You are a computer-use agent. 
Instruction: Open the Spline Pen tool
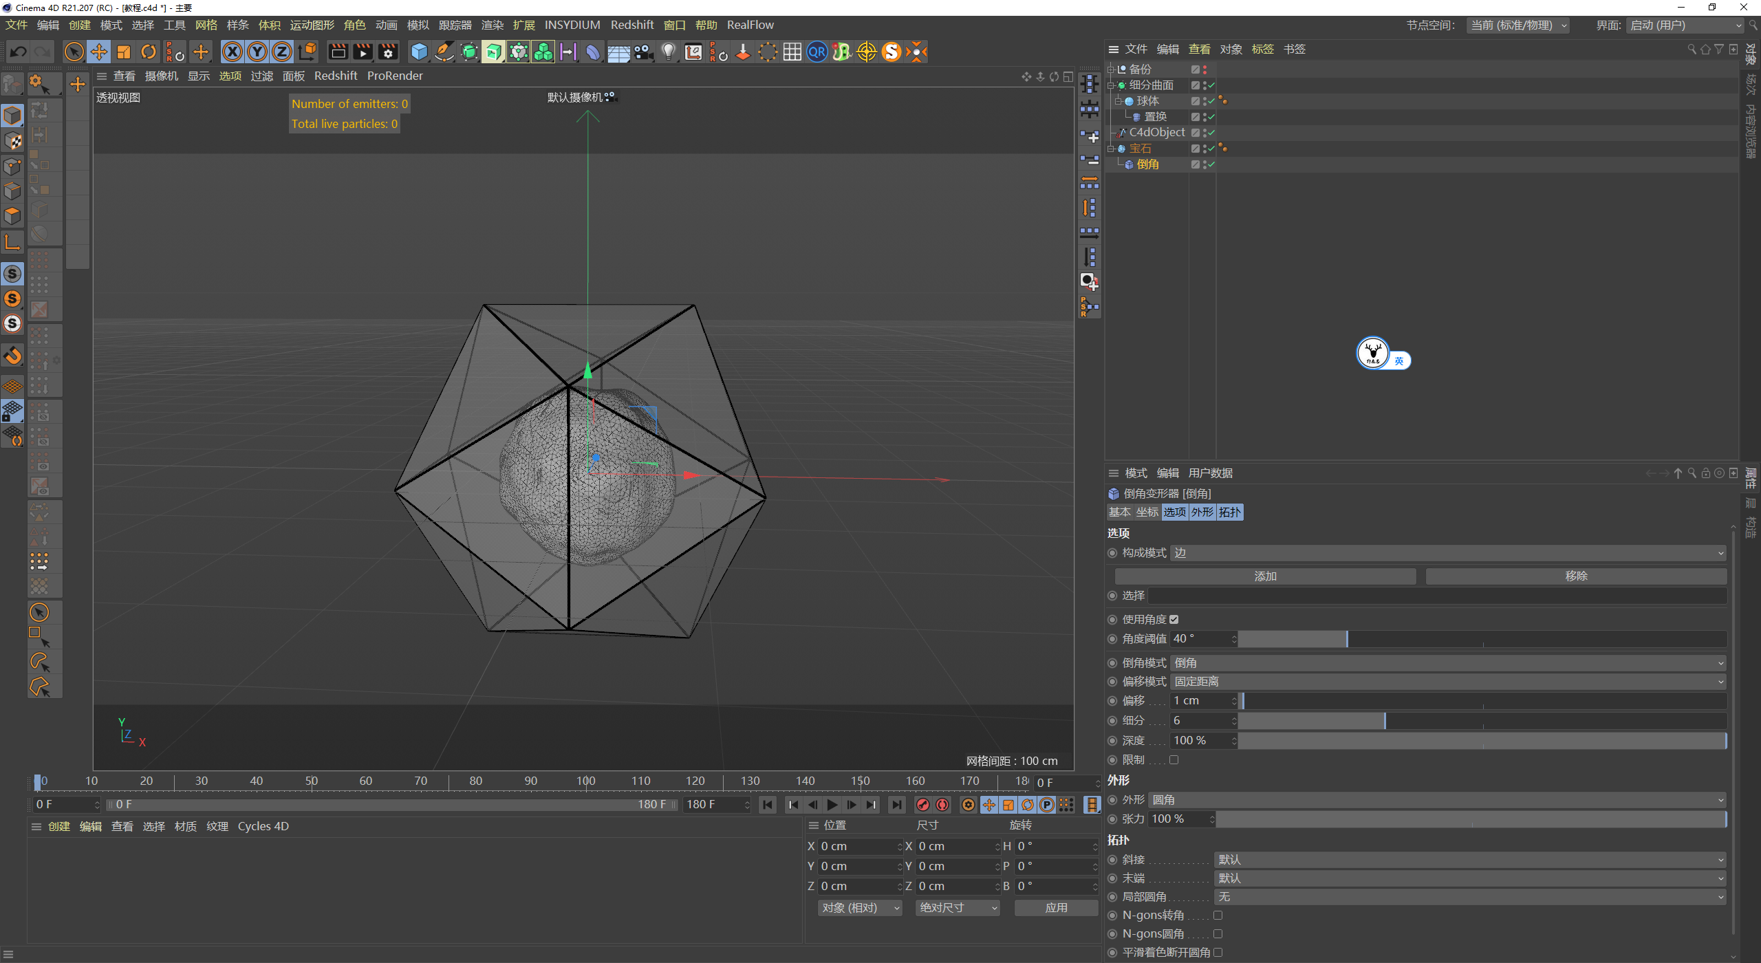tap(444, 52)
